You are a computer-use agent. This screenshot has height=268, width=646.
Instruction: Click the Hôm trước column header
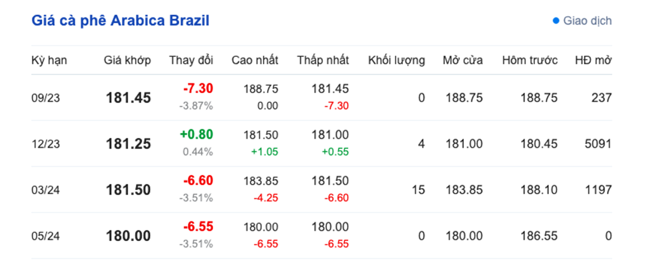(530, 60)
